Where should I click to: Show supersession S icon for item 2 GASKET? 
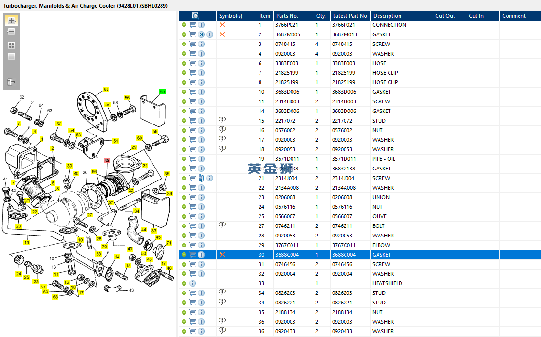tap(201, 34)
